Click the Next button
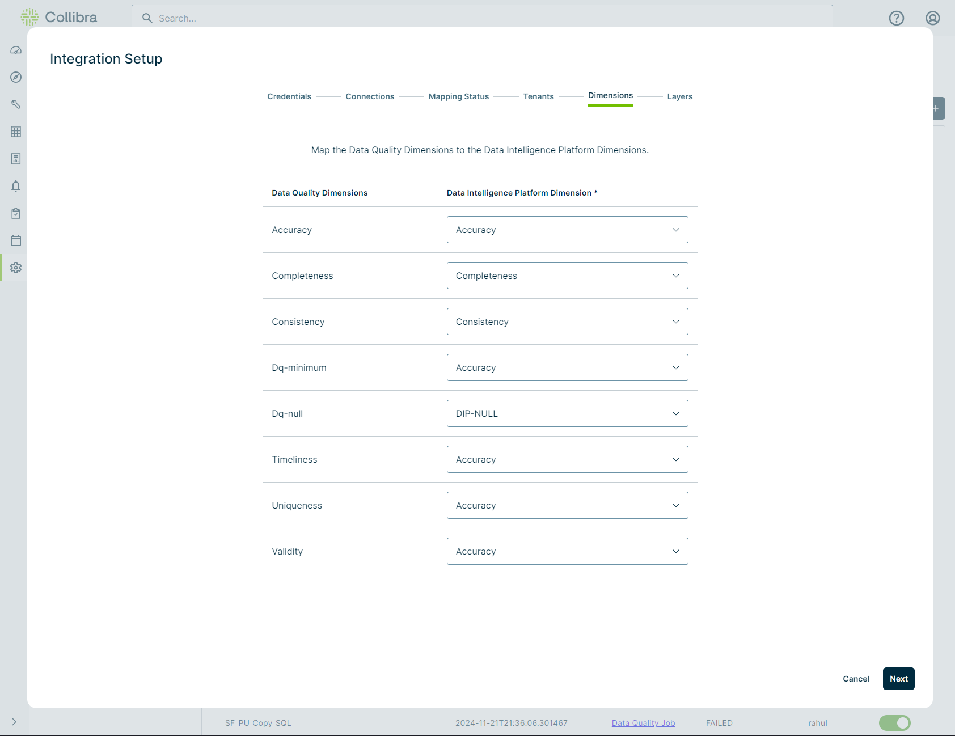 [x=898, y=679]
